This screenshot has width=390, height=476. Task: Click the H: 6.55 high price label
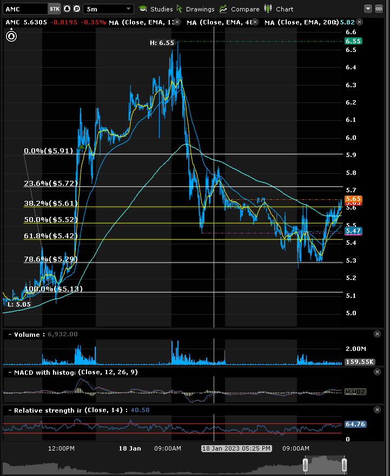pyautogui.click(x=162, y=43)
